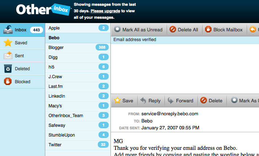259x156 pixels.
Task: Follow the Please upgrade link
Action: [x=105, y=11]
